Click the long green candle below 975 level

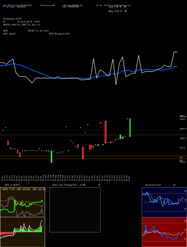(52, 156)
